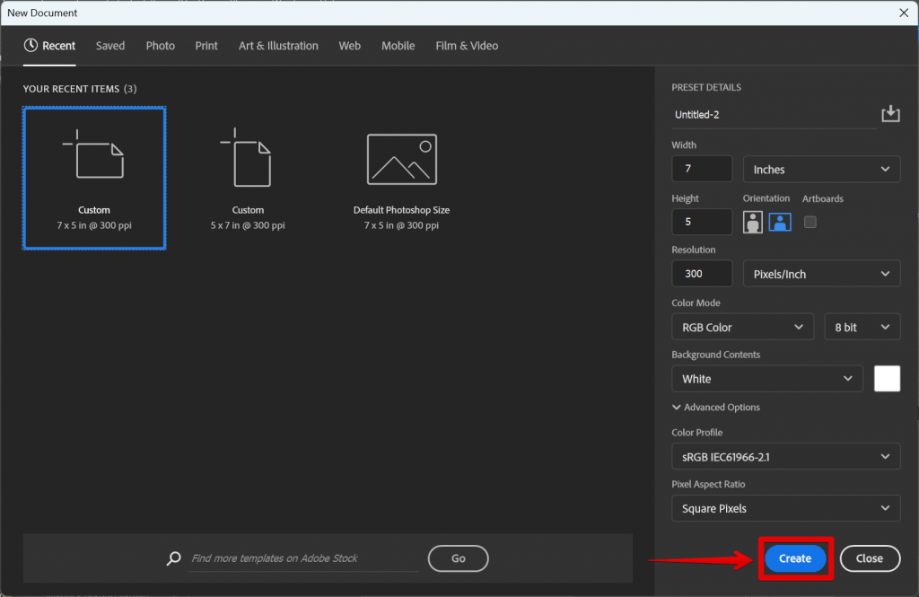Image resolution: width=919 pixels, height=597 pixels.
Task: Select the landscape Orientation icon
Action: [x=780, y=222]
